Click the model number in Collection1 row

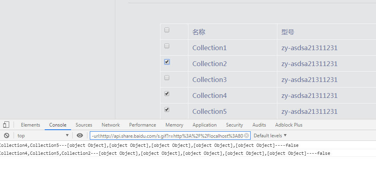pyautogui.click(x=309, y=48)
